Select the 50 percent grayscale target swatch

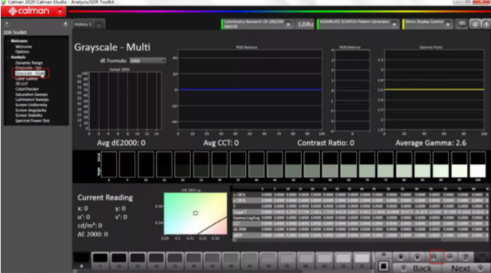(293, 165)
